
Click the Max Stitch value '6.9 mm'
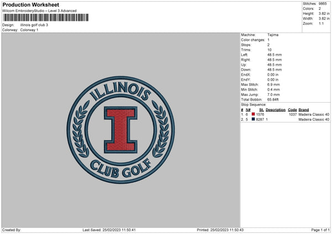(273, 84)
